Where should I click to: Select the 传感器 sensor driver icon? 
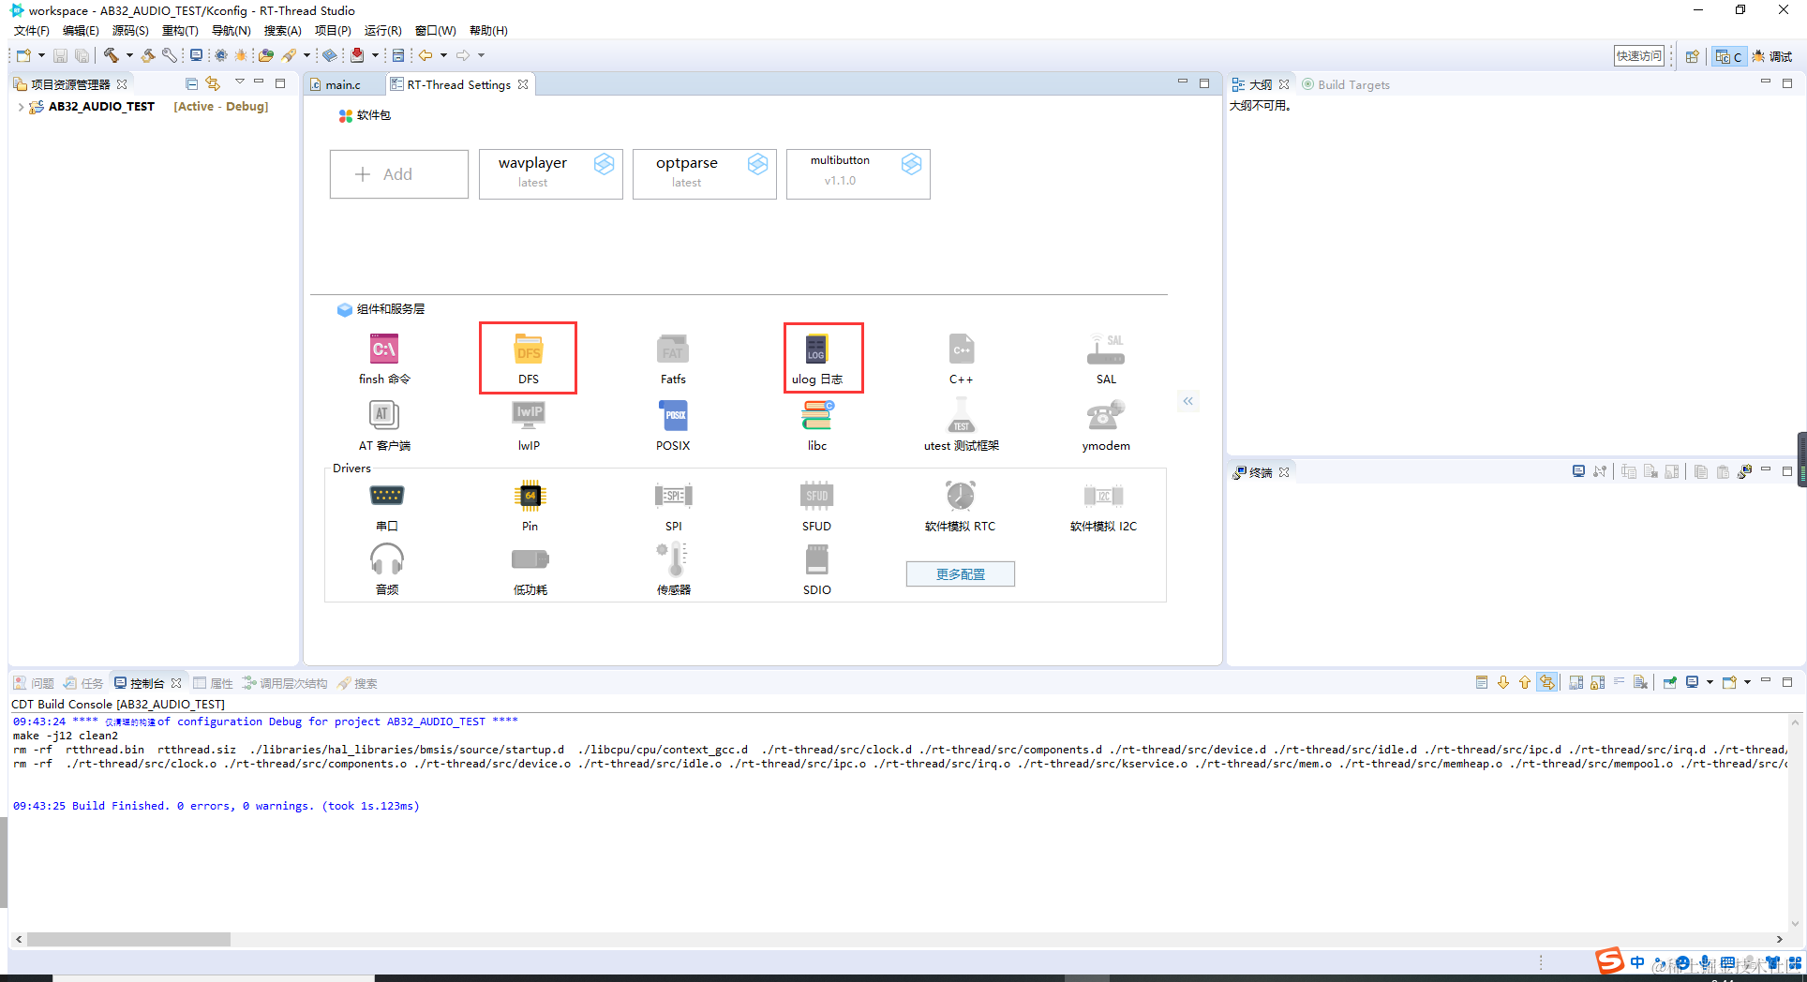pos(673,559)
